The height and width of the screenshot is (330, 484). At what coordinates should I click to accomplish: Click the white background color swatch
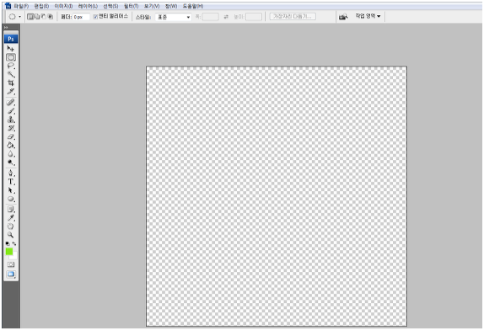[x=14, y=257]
